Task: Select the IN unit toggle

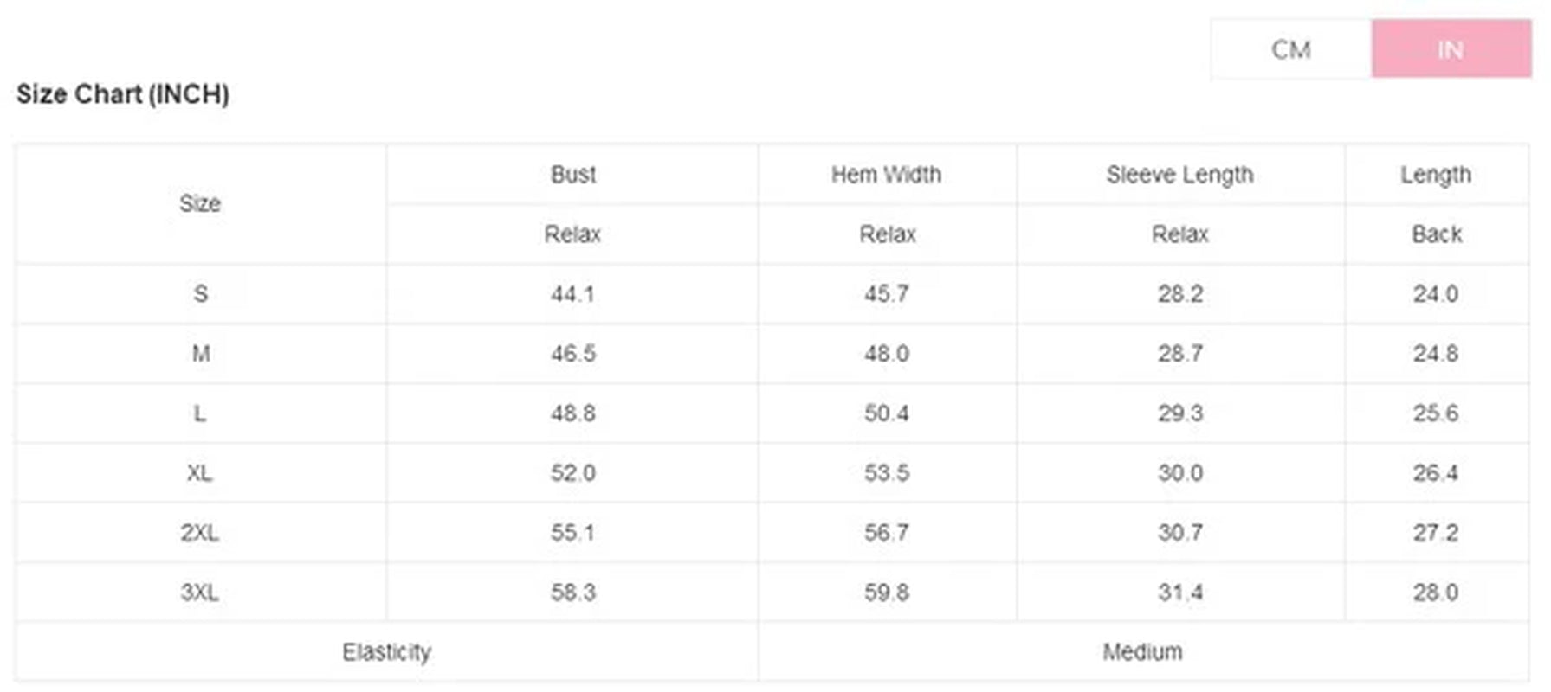Action: [x=1451, y=49]
